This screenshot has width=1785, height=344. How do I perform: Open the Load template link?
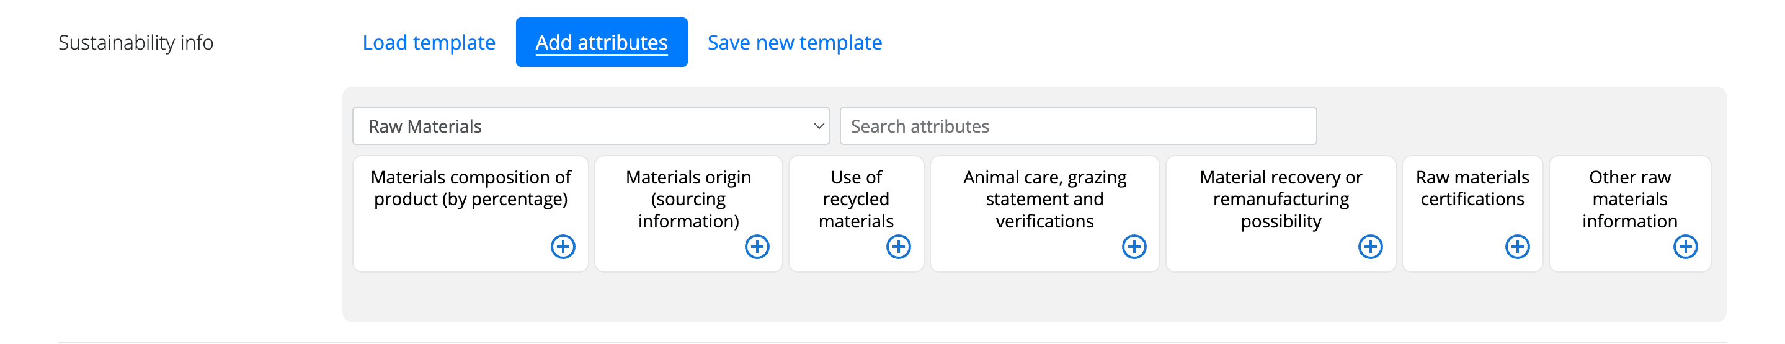(x=429, y=42)
